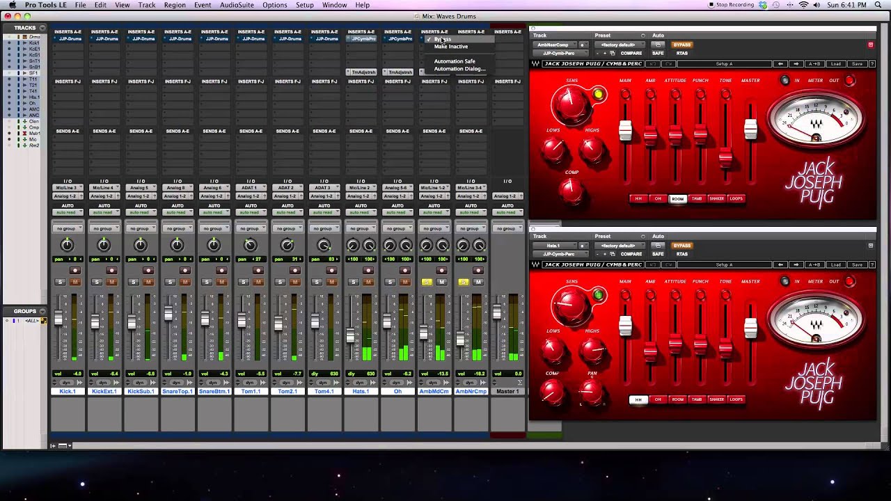Adjust the Kick.1 volume fader
Image resolution: width=891 pixels, height=501 pixels.
pyautogui.click(x=58, y=318)
